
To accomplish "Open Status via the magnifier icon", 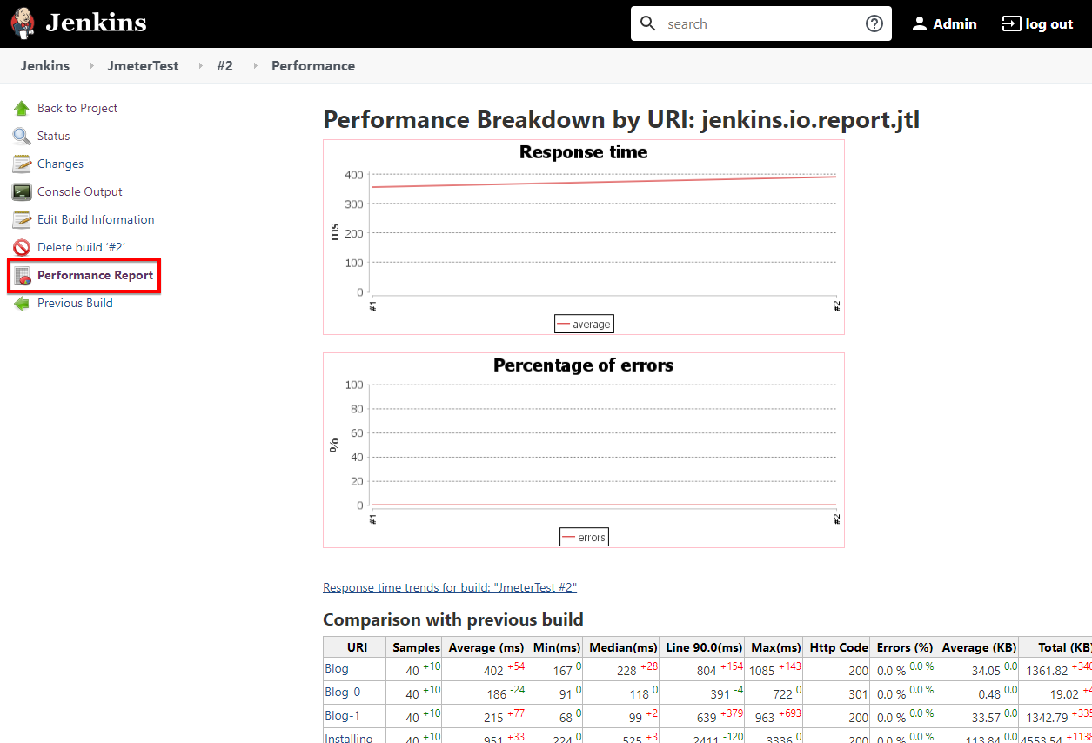I will 21,135.
